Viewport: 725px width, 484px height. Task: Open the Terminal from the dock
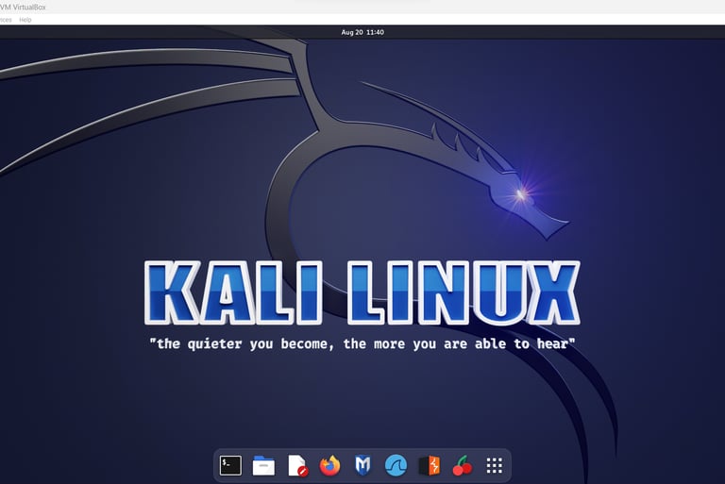tap(230, 465)
